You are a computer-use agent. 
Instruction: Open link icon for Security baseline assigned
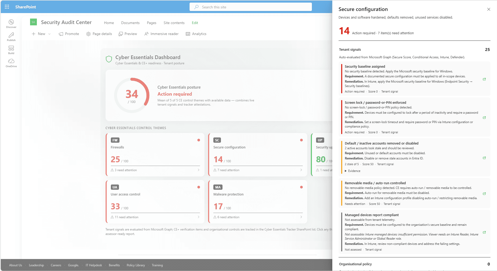pos(484,79)
